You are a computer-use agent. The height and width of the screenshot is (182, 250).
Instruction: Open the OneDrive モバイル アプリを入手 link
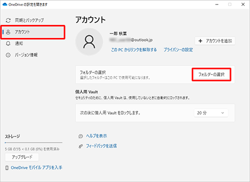click(36, 167)
